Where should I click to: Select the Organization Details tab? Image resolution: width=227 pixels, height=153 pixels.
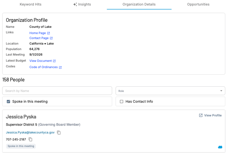pyautogui.click(x=139, y=4)
